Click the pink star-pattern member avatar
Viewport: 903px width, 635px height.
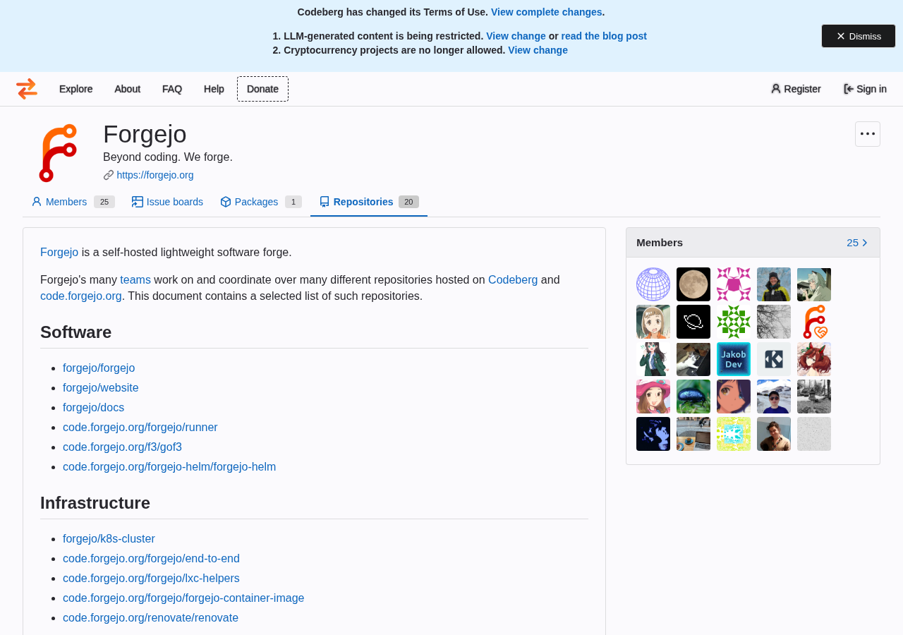[734, 284]
